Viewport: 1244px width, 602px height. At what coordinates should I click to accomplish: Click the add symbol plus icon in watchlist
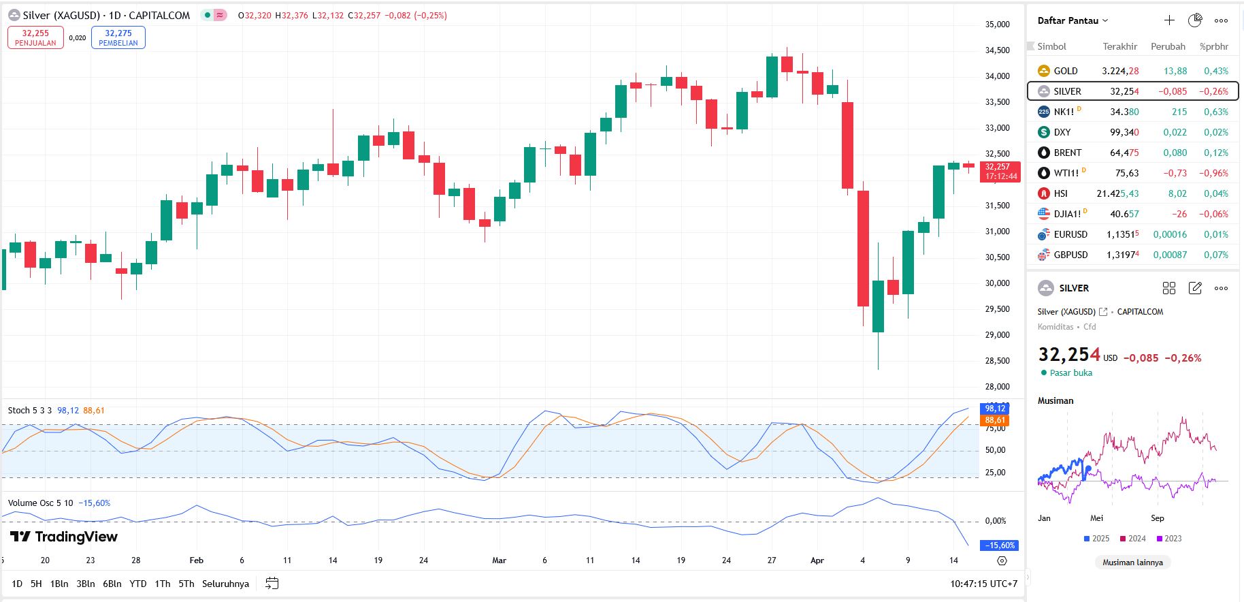click(1169, 20)
